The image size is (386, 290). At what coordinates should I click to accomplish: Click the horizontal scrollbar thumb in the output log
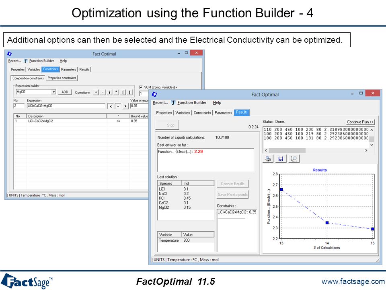click(287, 150)
